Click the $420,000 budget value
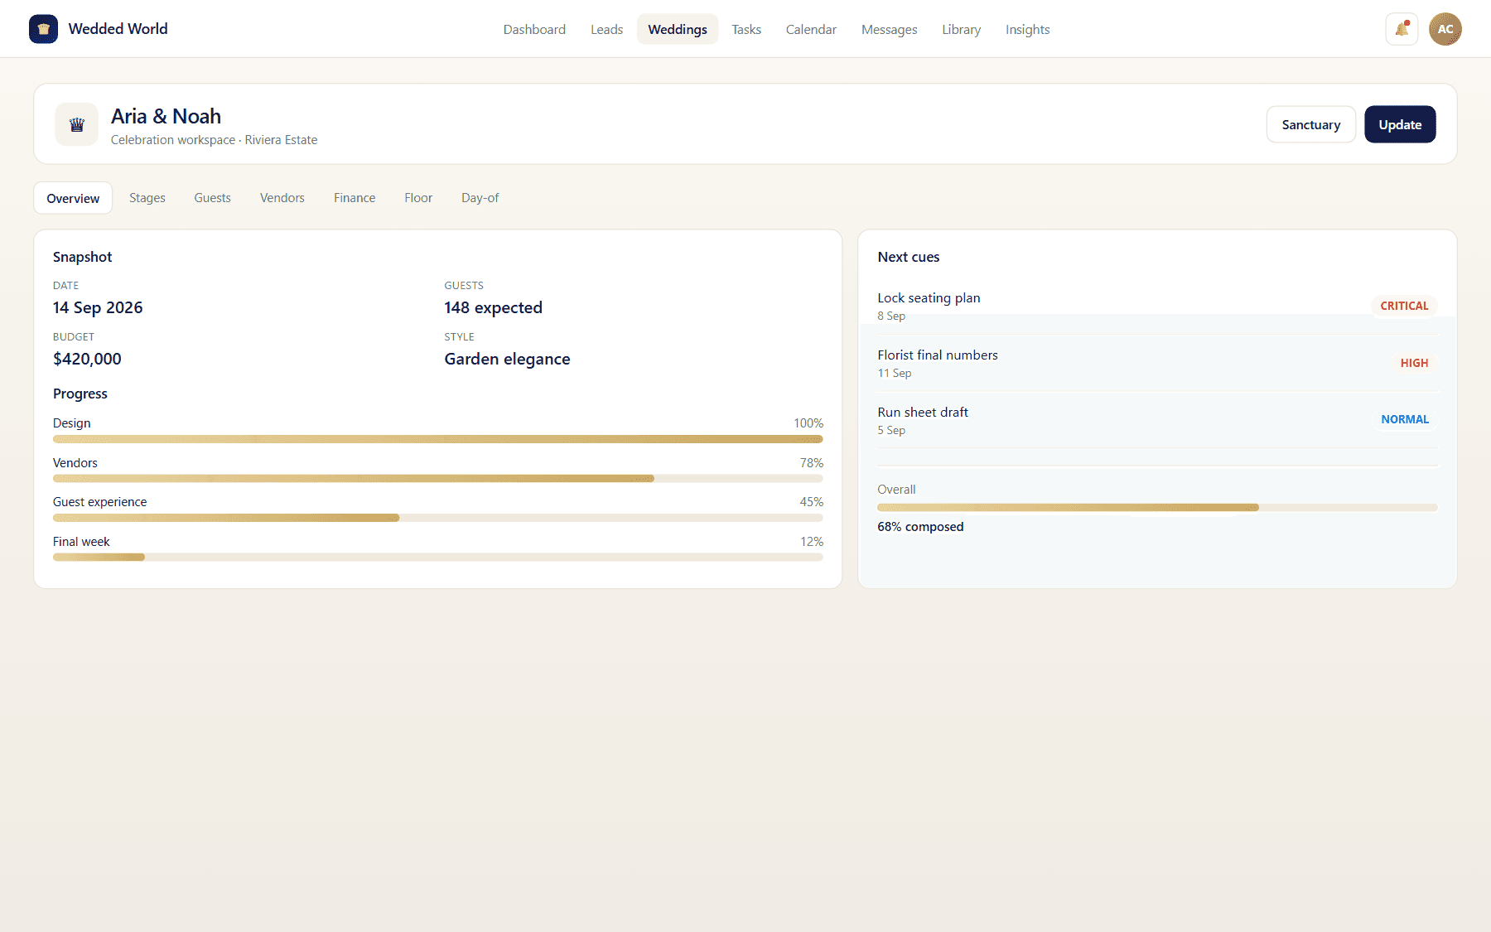 tap(87, 360)
